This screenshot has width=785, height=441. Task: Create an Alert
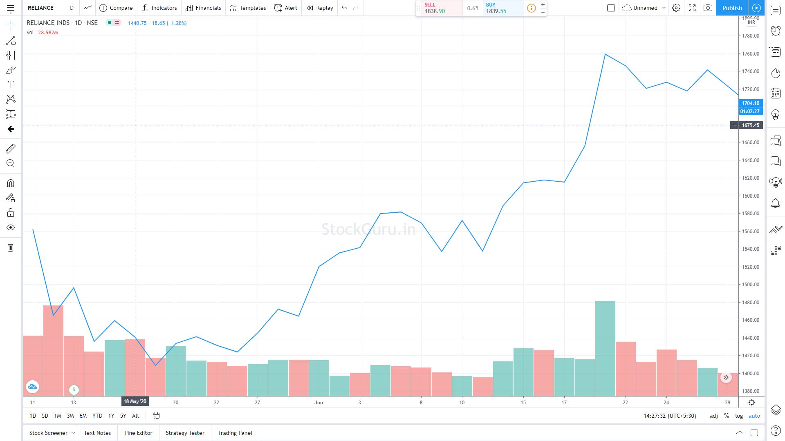286,8
